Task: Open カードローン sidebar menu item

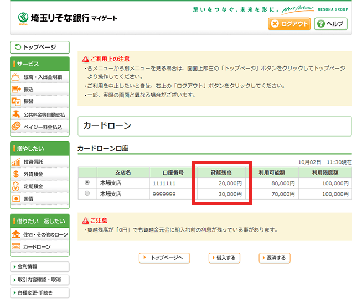Action: click(x=40, y=247)
